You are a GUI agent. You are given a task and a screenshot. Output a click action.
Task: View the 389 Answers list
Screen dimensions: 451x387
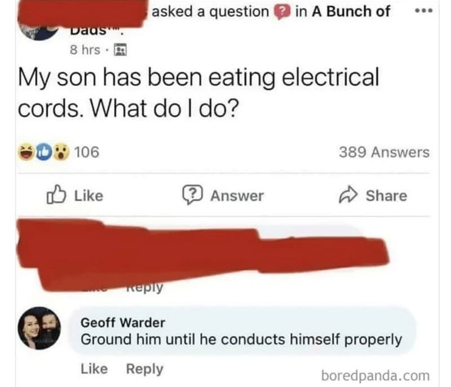pyautogui.click(x=384, y=152)
